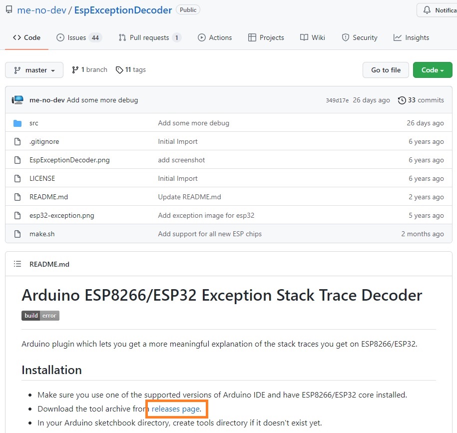Open commit hash 349d17e

click(337, 100)
